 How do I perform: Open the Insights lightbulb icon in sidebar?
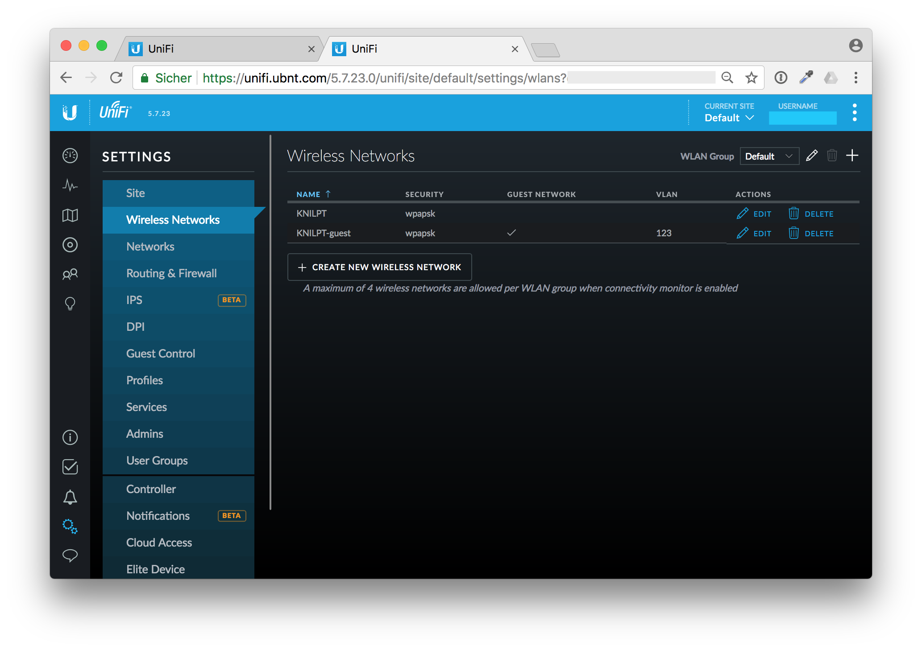pos(70,304)
